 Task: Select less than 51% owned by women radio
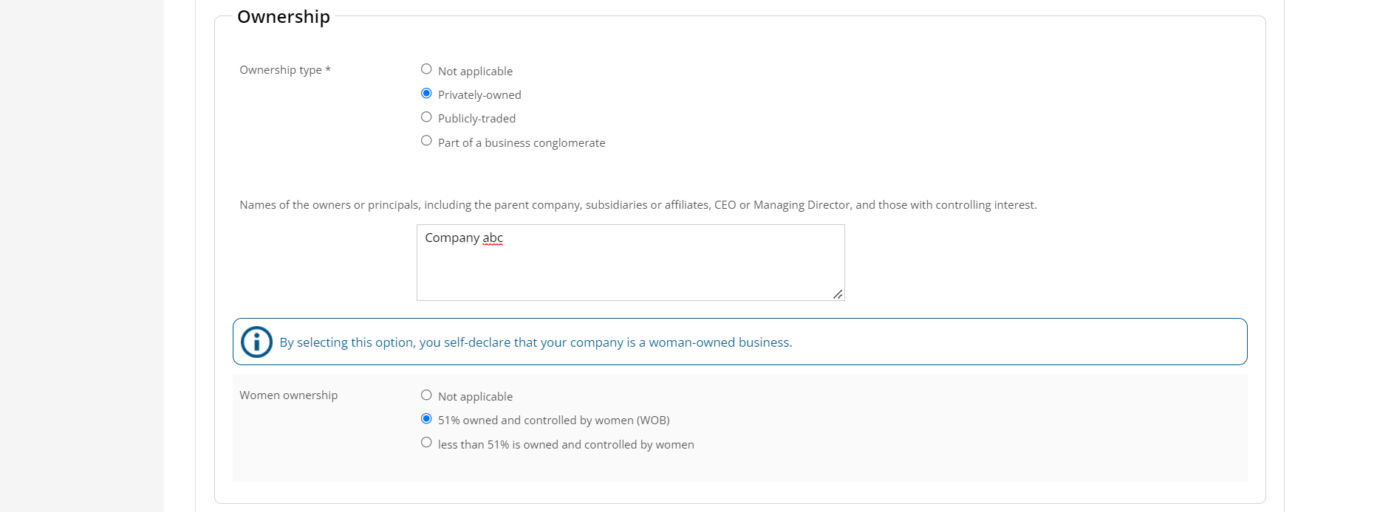(426, 443)
